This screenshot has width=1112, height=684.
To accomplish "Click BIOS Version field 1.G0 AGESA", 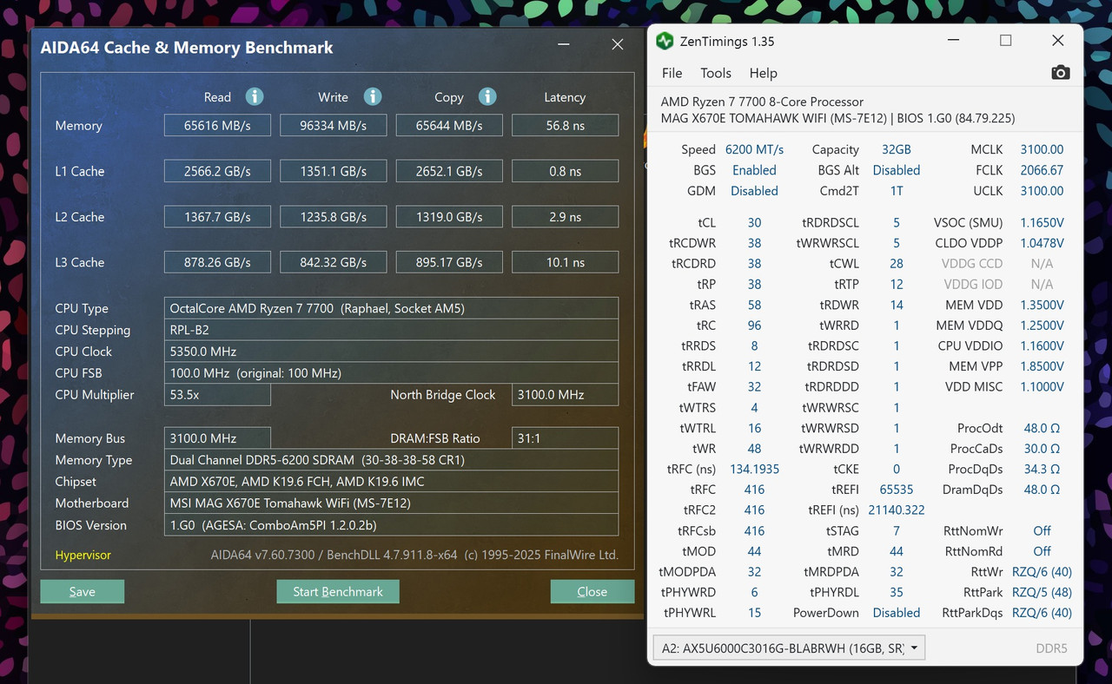I will tap(391, 525).
